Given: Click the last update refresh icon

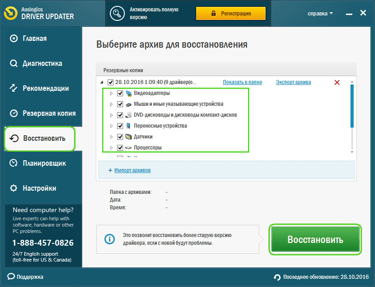Looking at the screenshot, I should [x=277, y=277].
